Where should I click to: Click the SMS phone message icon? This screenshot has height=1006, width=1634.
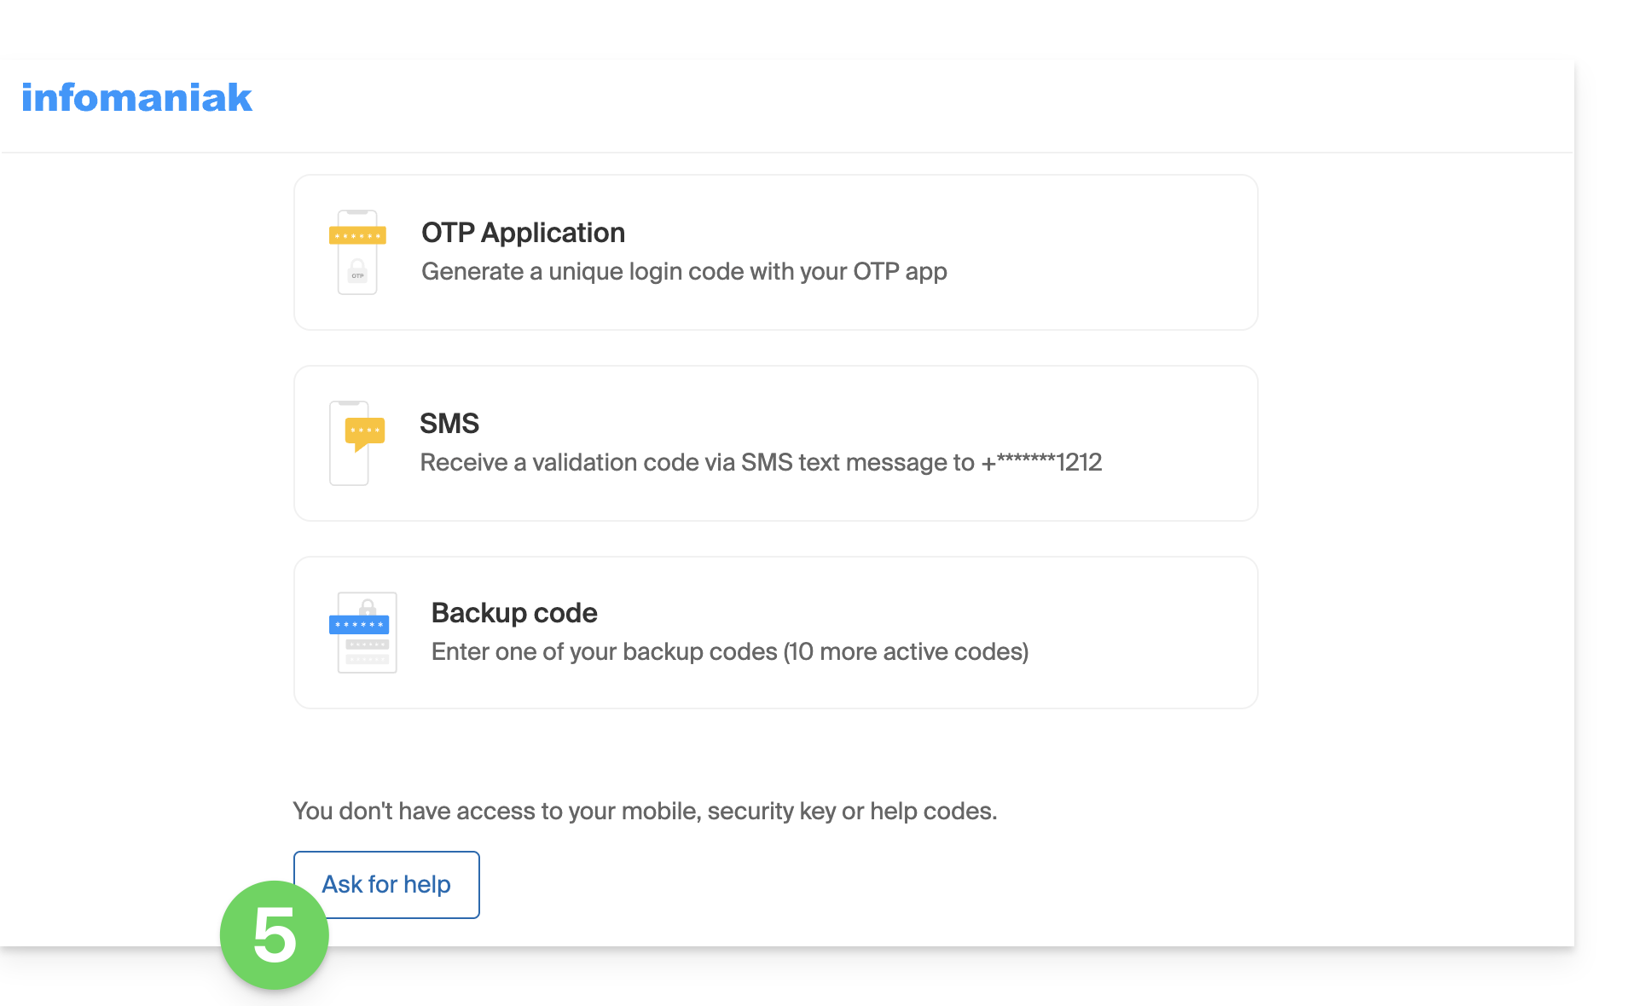357,443
